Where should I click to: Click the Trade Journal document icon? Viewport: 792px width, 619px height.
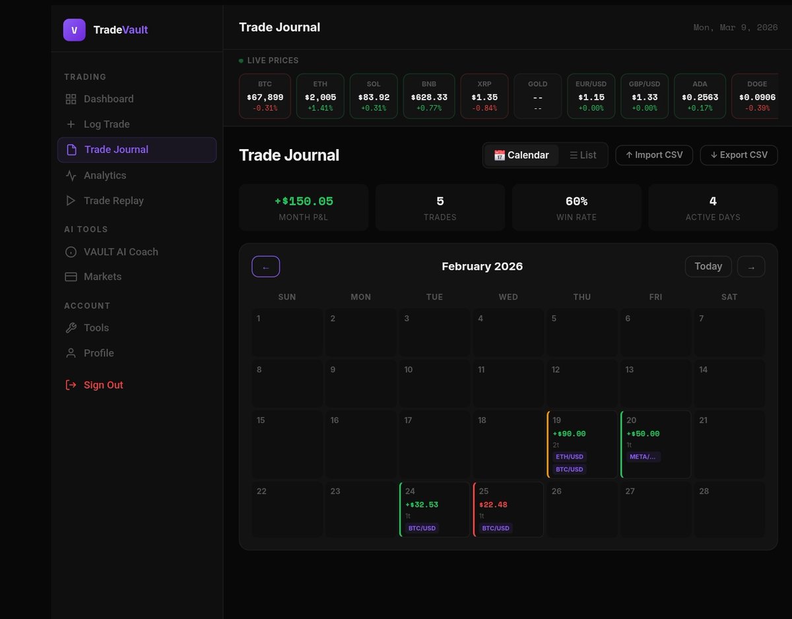(x=71, y=150)
